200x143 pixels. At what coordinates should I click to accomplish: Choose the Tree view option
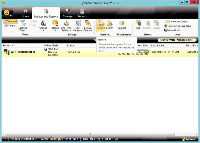click(34, 21)
